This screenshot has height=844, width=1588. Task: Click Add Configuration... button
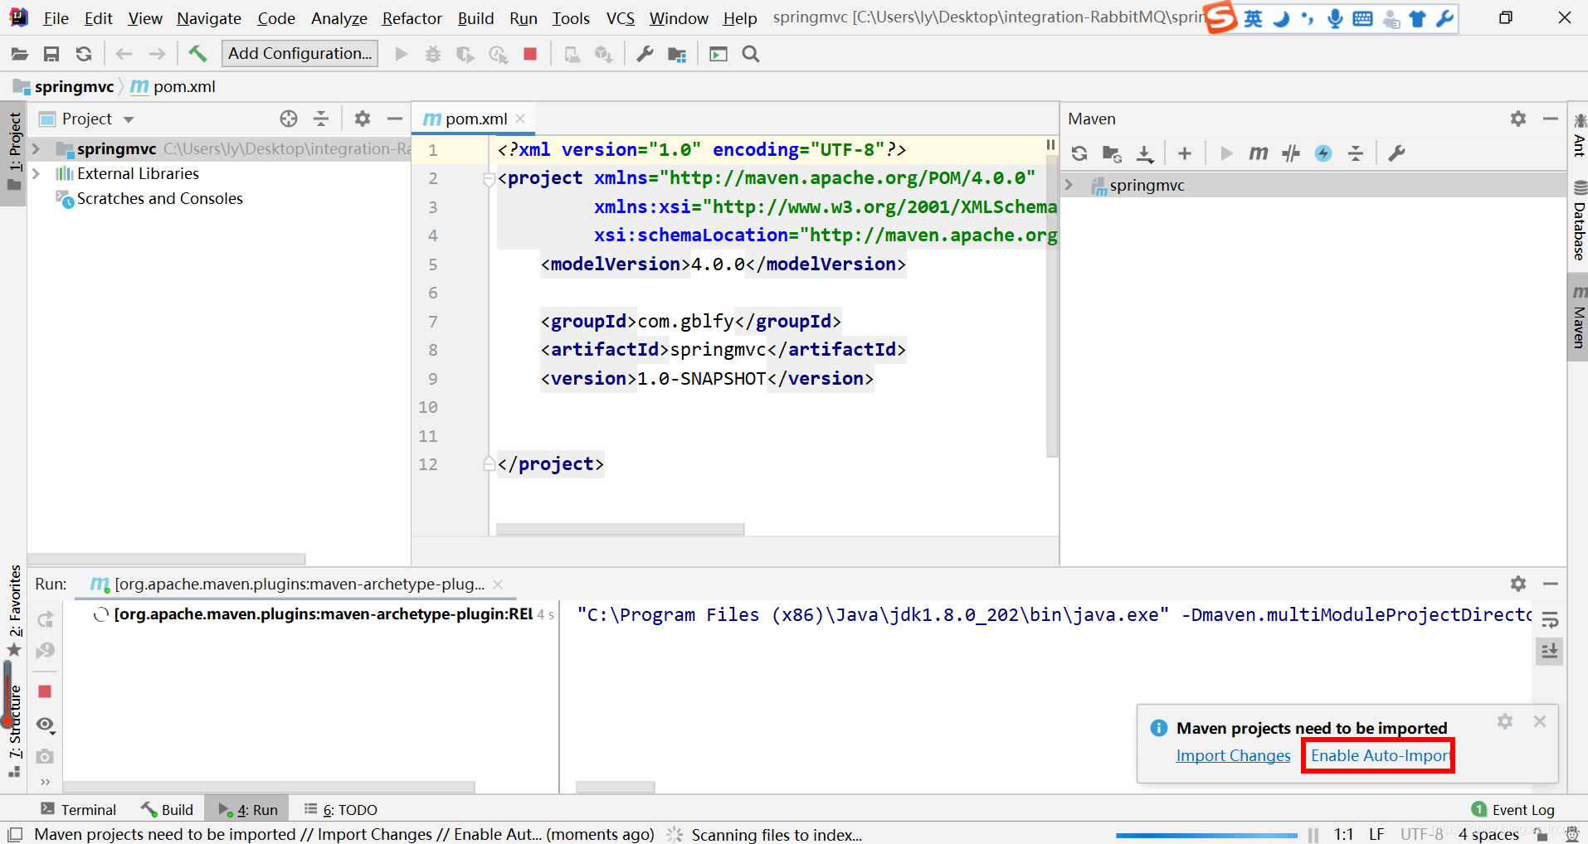click(300, 54)
